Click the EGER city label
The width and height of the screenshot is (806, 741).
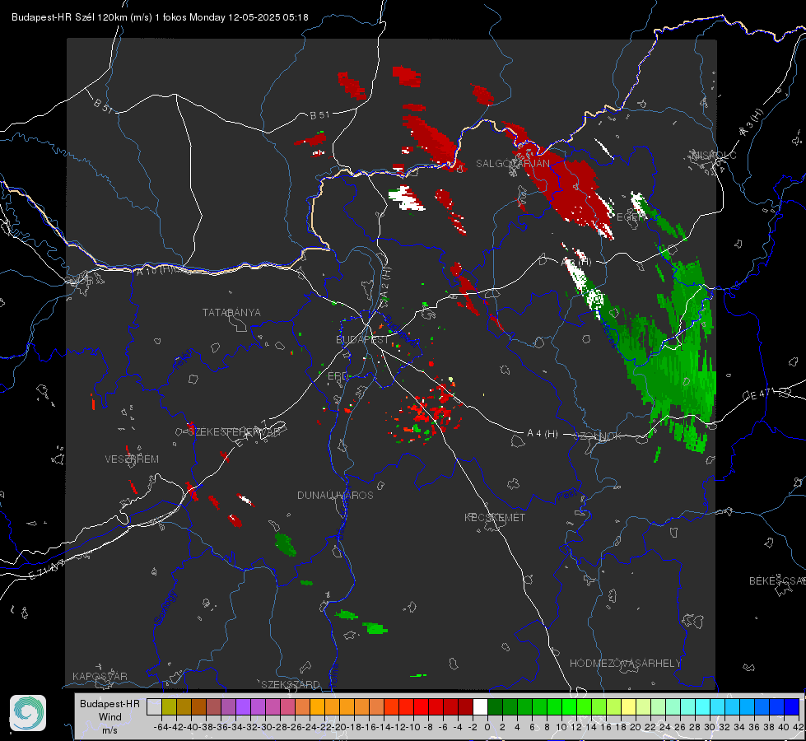tap(629, 217)
